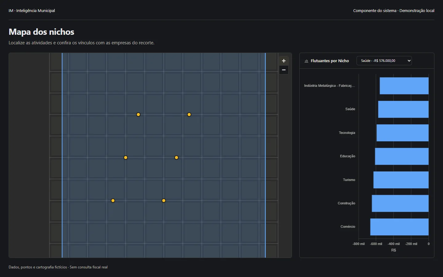443x277 pixels.
Task: Zoom out of the map
Action: tap(284, 70)
